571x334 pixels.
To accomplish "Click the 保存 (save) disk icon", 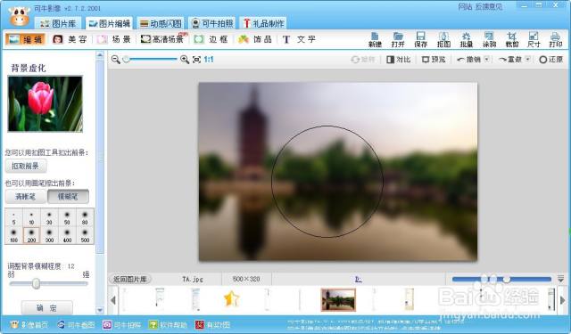I will [x=420, y=39].
